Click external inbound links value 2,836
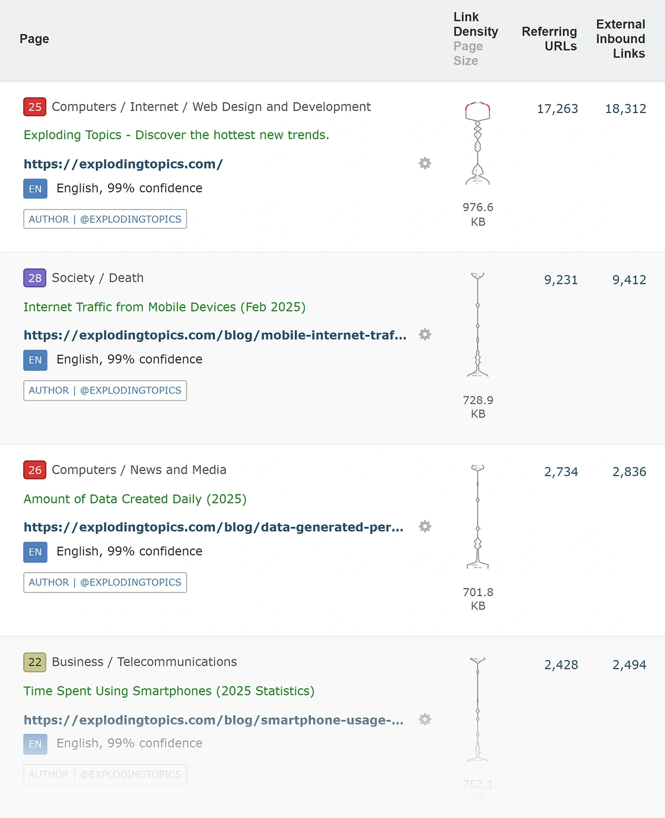Screen dimensions: 665x818 tap(629, 472)
